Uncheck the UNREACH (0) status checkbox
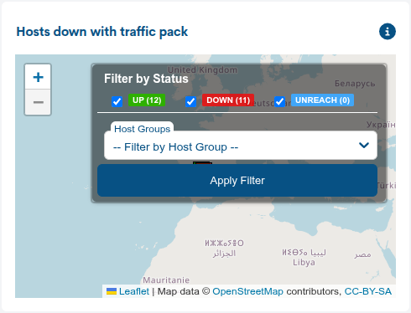This screenshot has width=411, height=313. [x=279, y=101]
